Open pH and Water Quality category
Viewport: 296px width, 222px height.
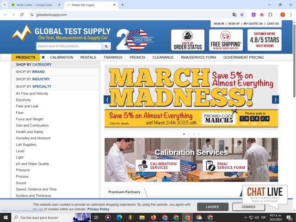coord(32,164)
